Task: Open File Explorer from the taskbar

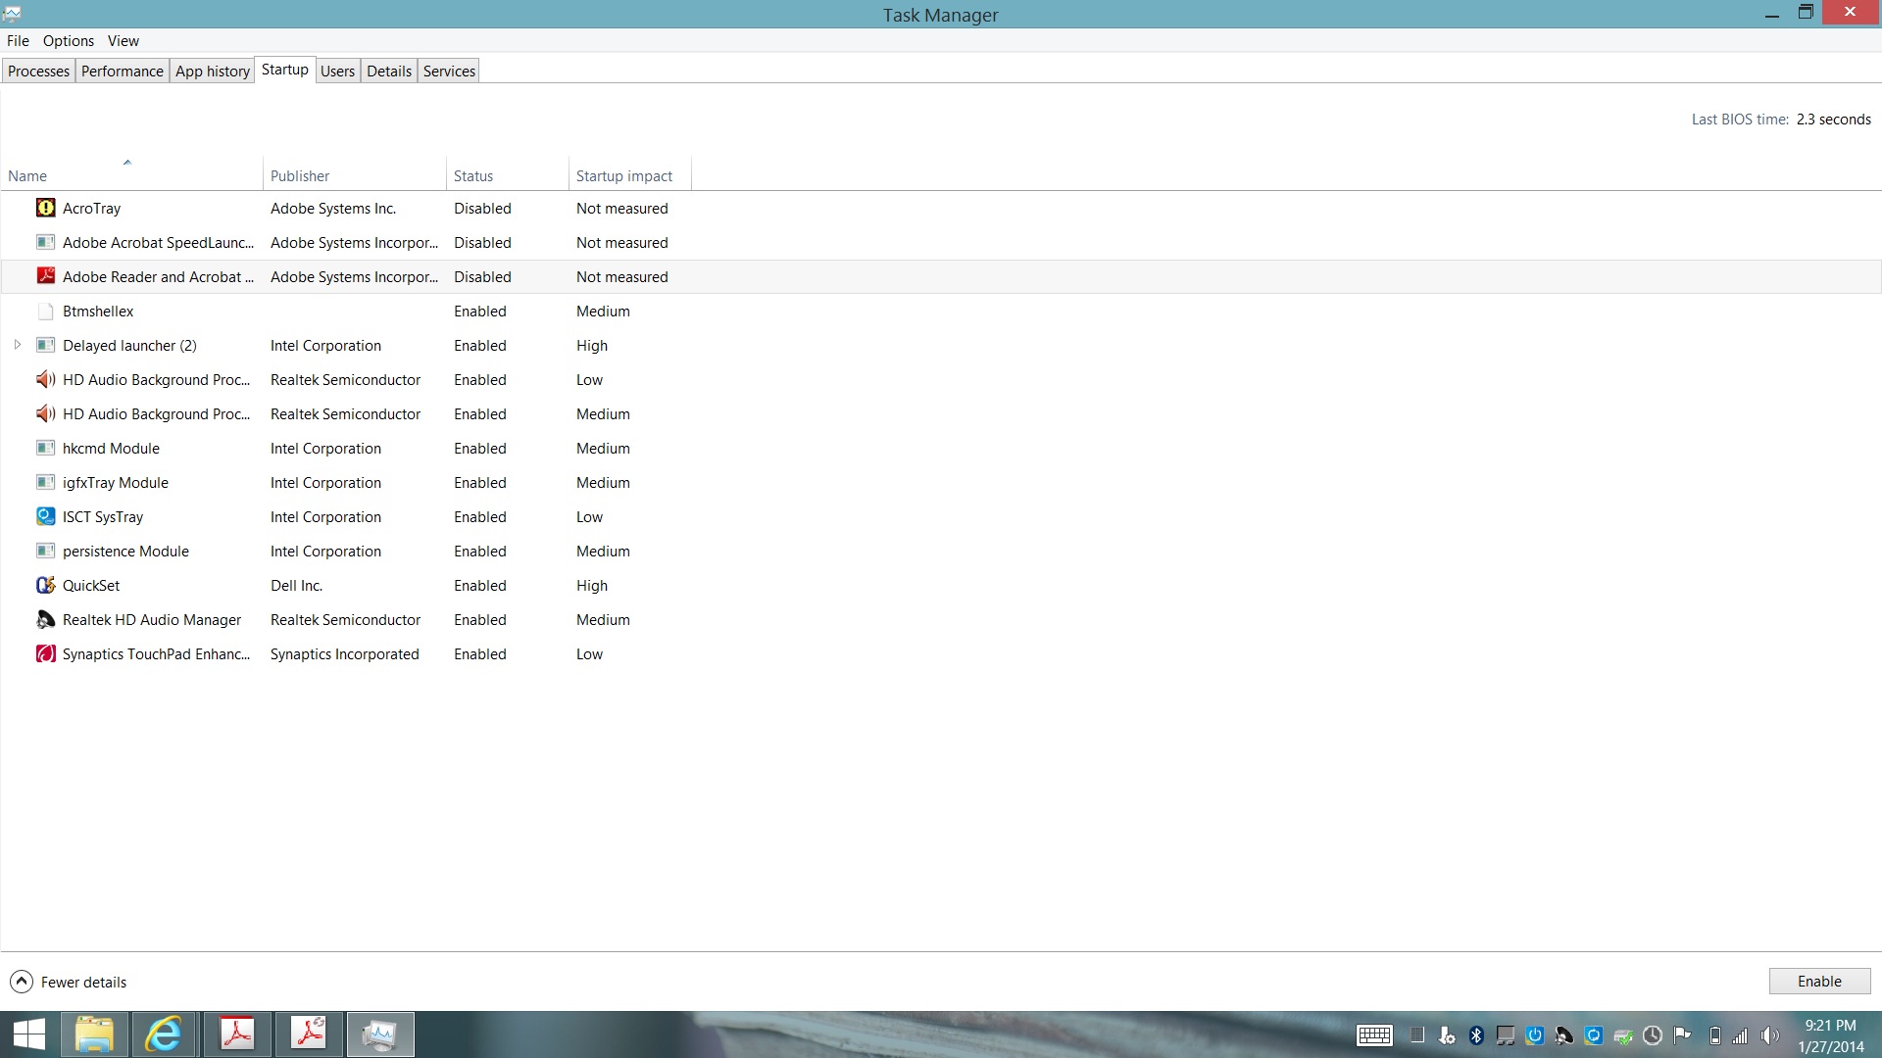Action: coord(94,1034)
